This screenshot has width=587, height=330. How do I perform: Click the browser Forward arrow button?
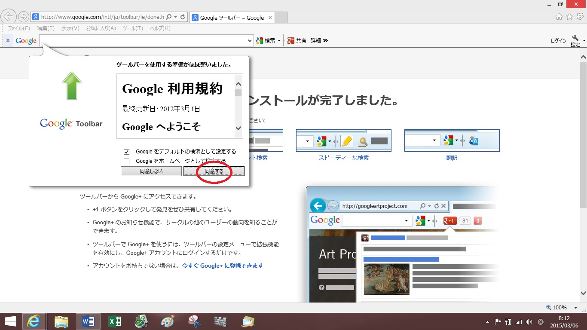click(x=23, y=17)
